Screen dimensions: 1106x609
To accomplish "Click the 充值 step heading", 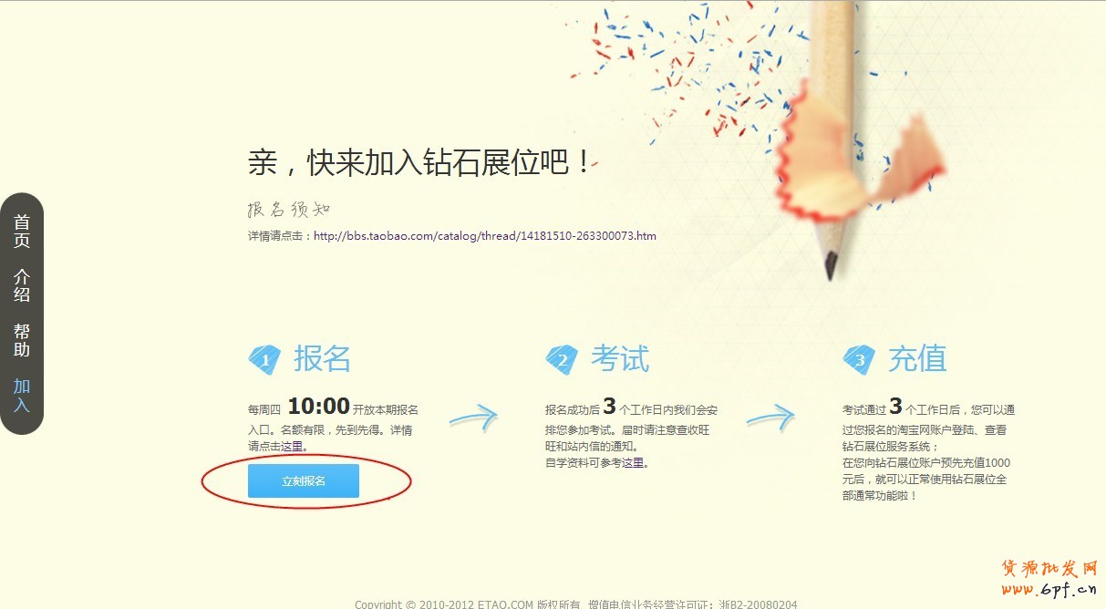I will 917,358.
